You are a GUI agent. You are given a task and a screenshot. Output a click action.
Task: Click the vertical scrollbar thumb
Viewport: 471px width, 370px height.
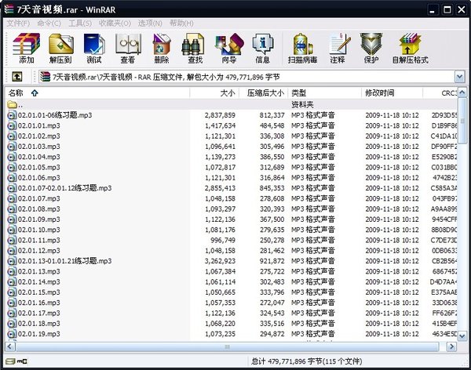pyautogui.click(x=462, y=121)
